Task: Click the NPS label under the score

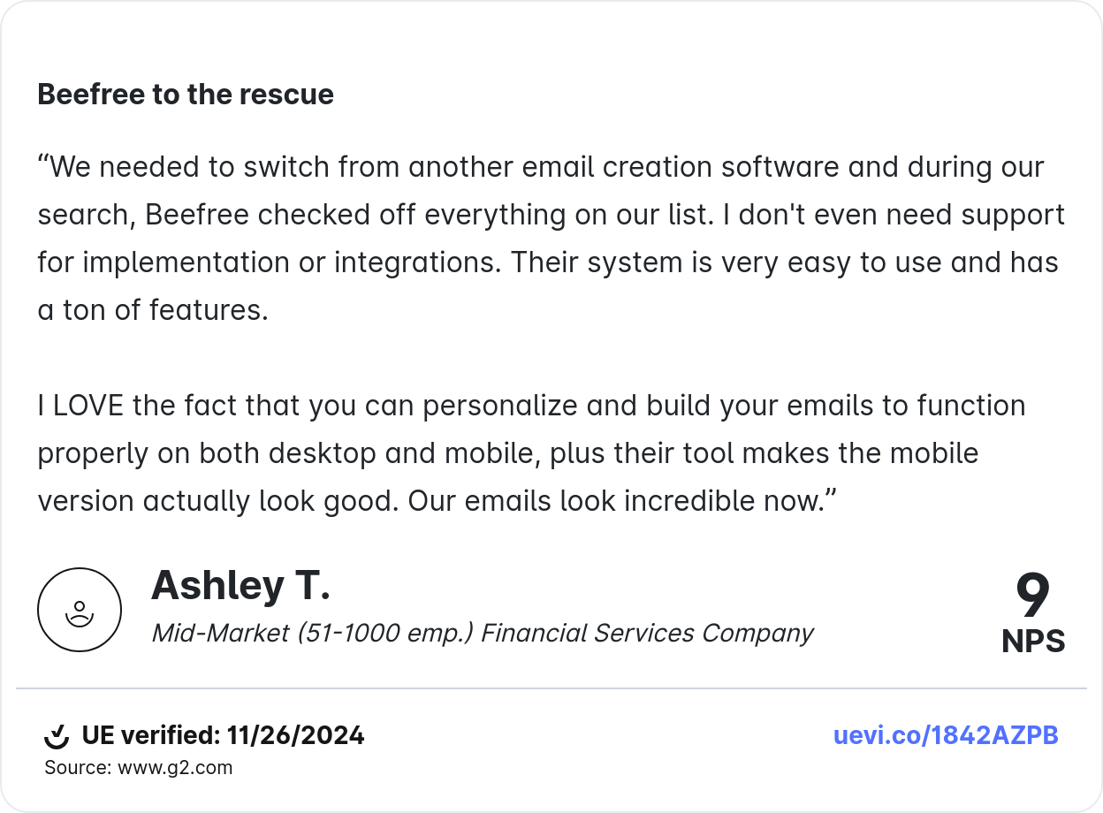Action: [1032, 642]
